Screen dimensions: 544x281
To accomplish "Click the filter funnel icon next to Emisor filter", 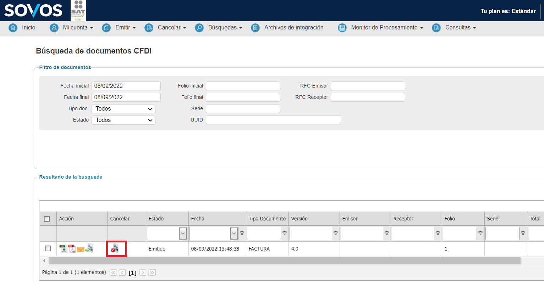I will pyautogui.click(x=387, y=233).
